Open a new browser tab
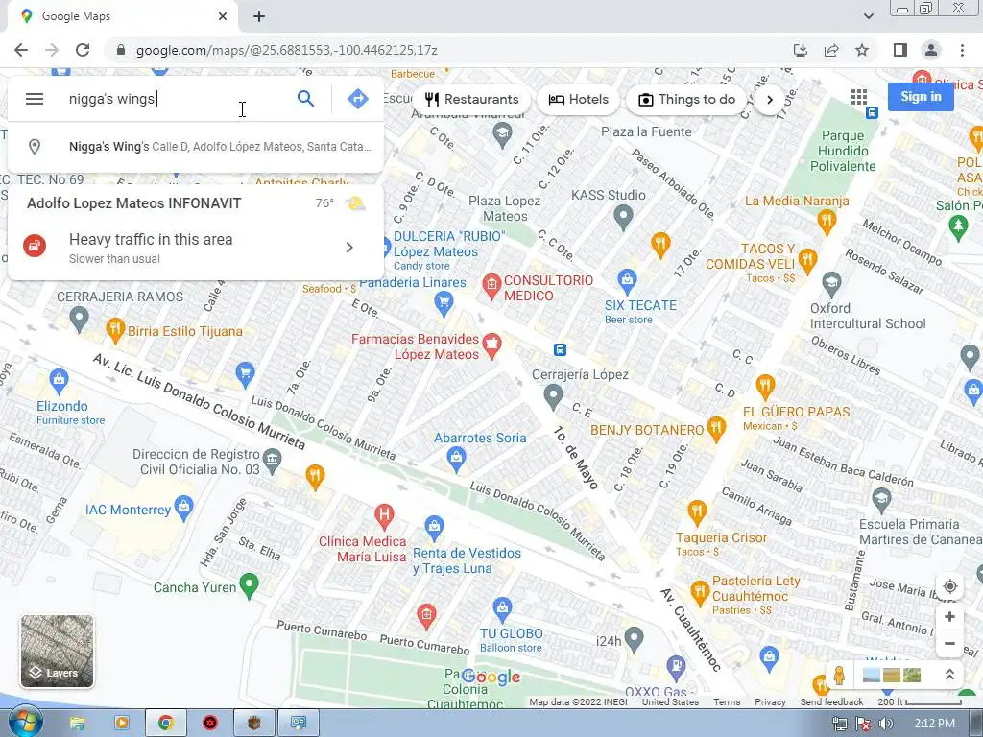 [x=259, y=17]
